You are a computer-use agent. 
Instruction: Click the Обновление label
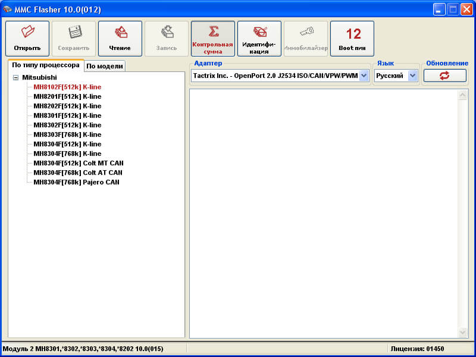click(447, 63)
